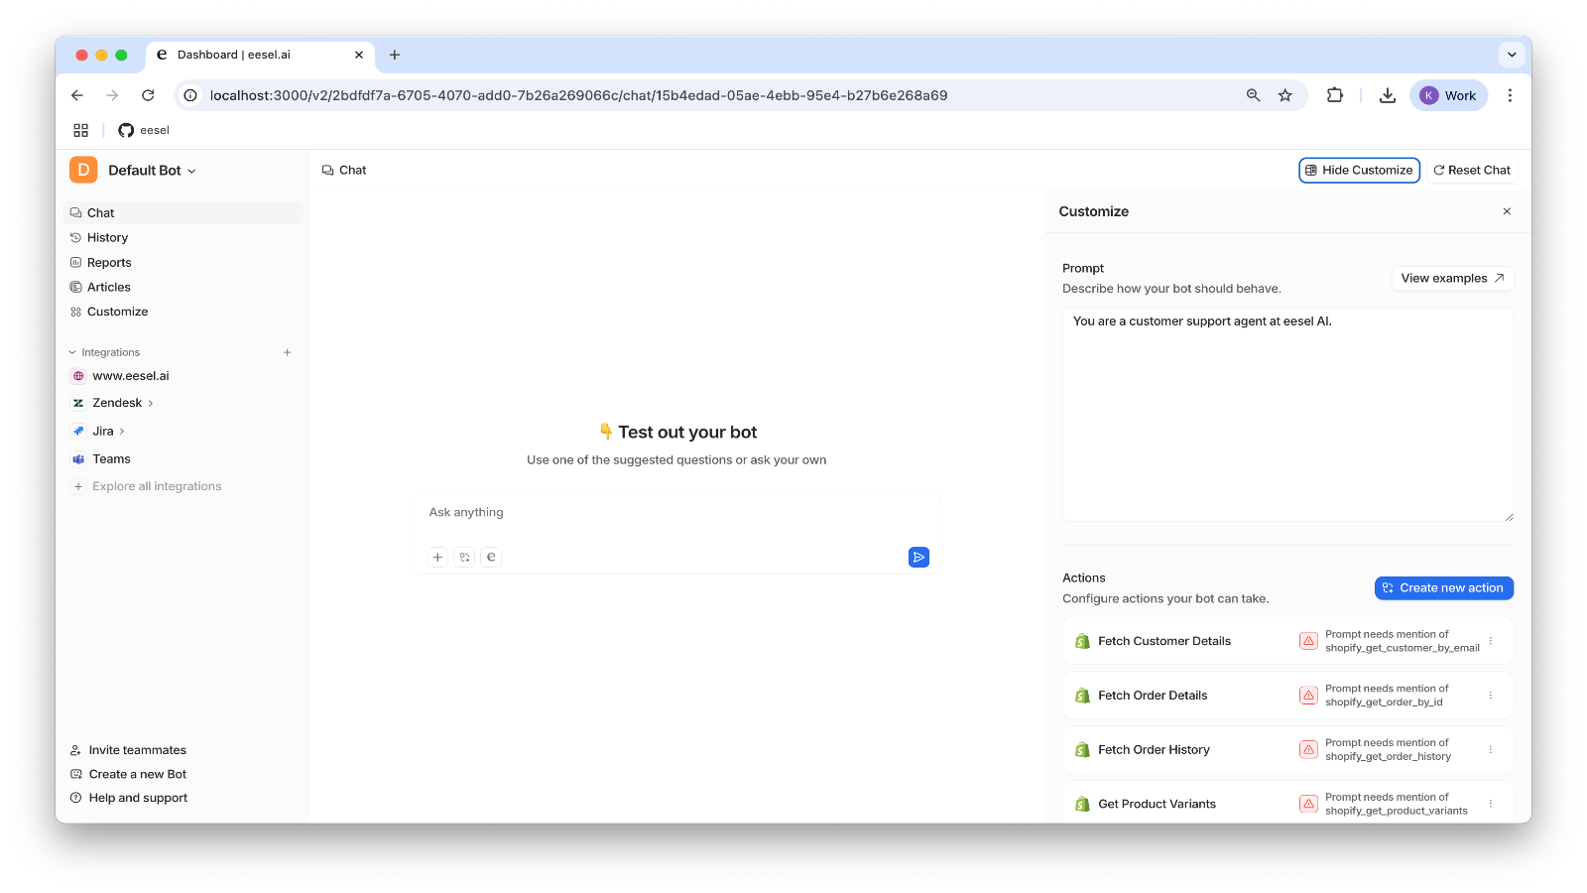The image size is (1587, 893).
Task: Click the eesel 'e' icon in chat box
Action: coord(491,558)
